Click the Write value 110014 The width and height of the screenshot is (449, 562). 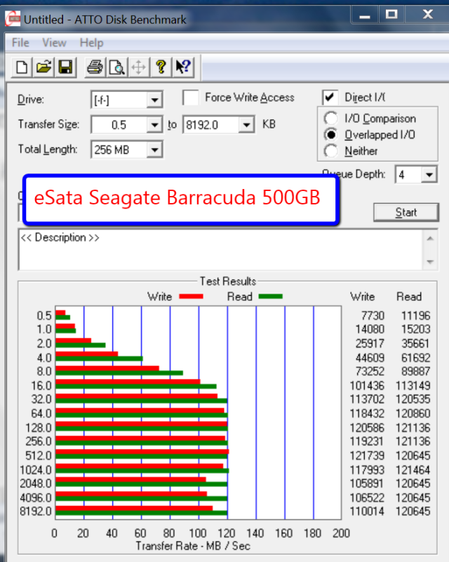point(367,511)
